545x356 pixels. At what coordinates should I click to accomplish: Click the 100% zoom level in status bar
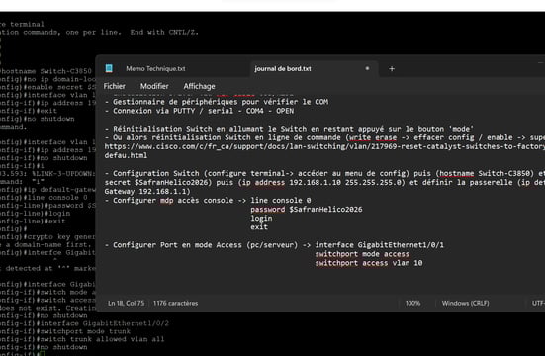412,304
